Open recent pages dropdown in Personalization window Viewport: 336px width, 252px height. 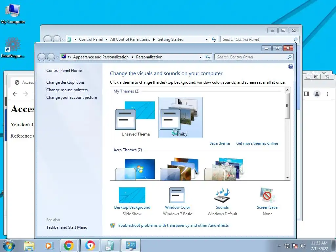click(57, 57)
